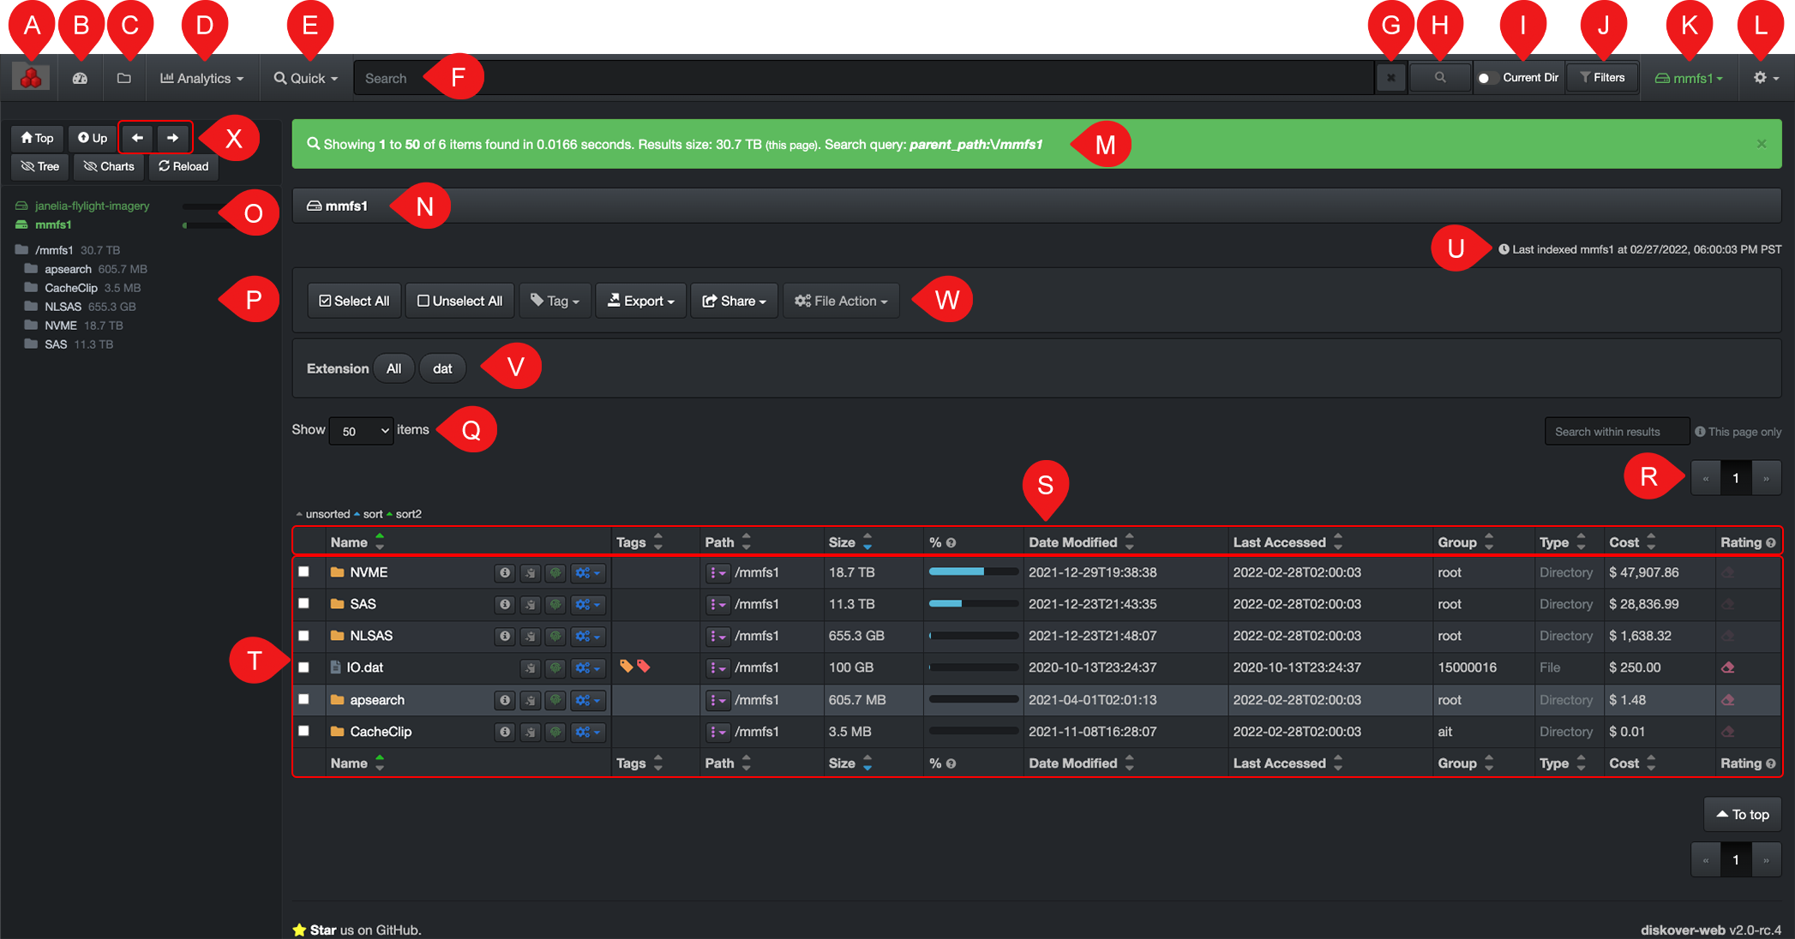The height and width of the screenshot is (939, 1795).
Task: Toggle the Current Dir switch
Action: click(x=1487, y=78)
